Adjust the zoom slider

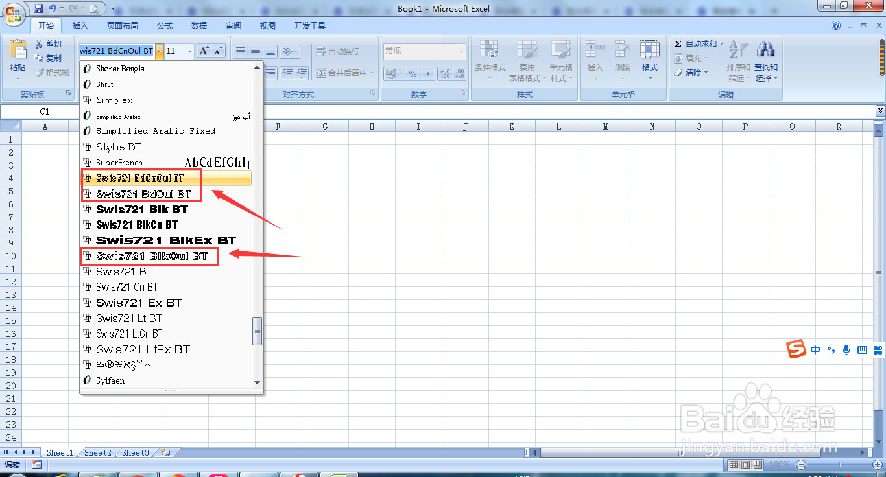point(840,465)
